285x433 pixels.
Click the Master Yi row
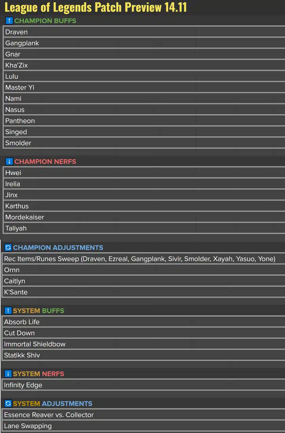pos(144,87)
